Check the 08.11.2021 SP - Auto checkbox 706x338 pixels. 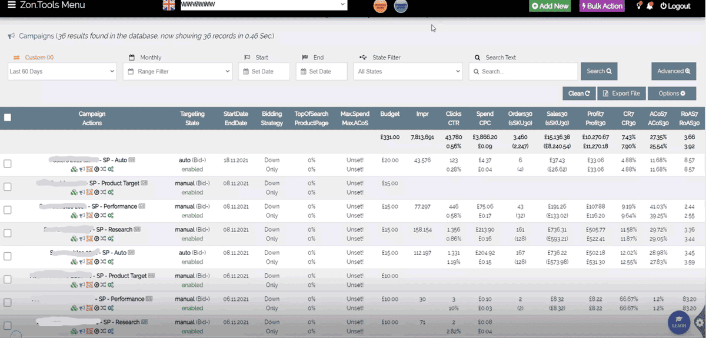(8, 256)
